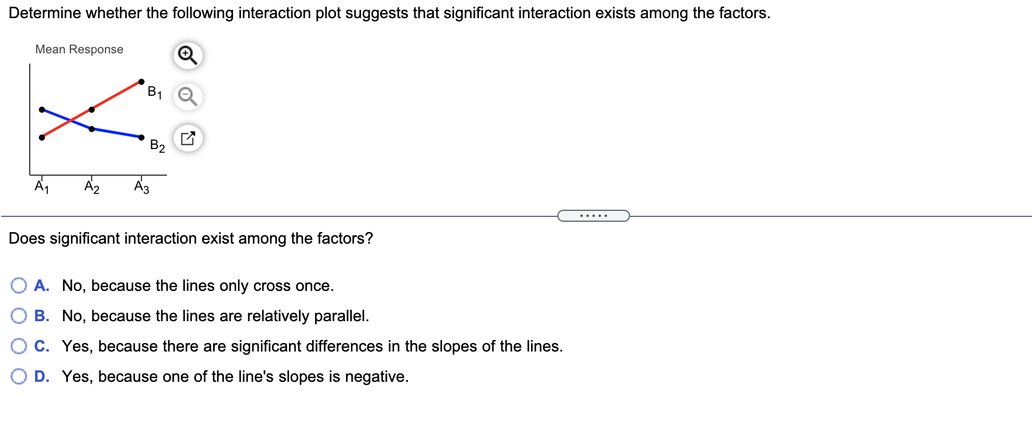The width and height of the screenshot is (1032, 440).
Task: Click the A3 axis label
Action: [141, 187]
